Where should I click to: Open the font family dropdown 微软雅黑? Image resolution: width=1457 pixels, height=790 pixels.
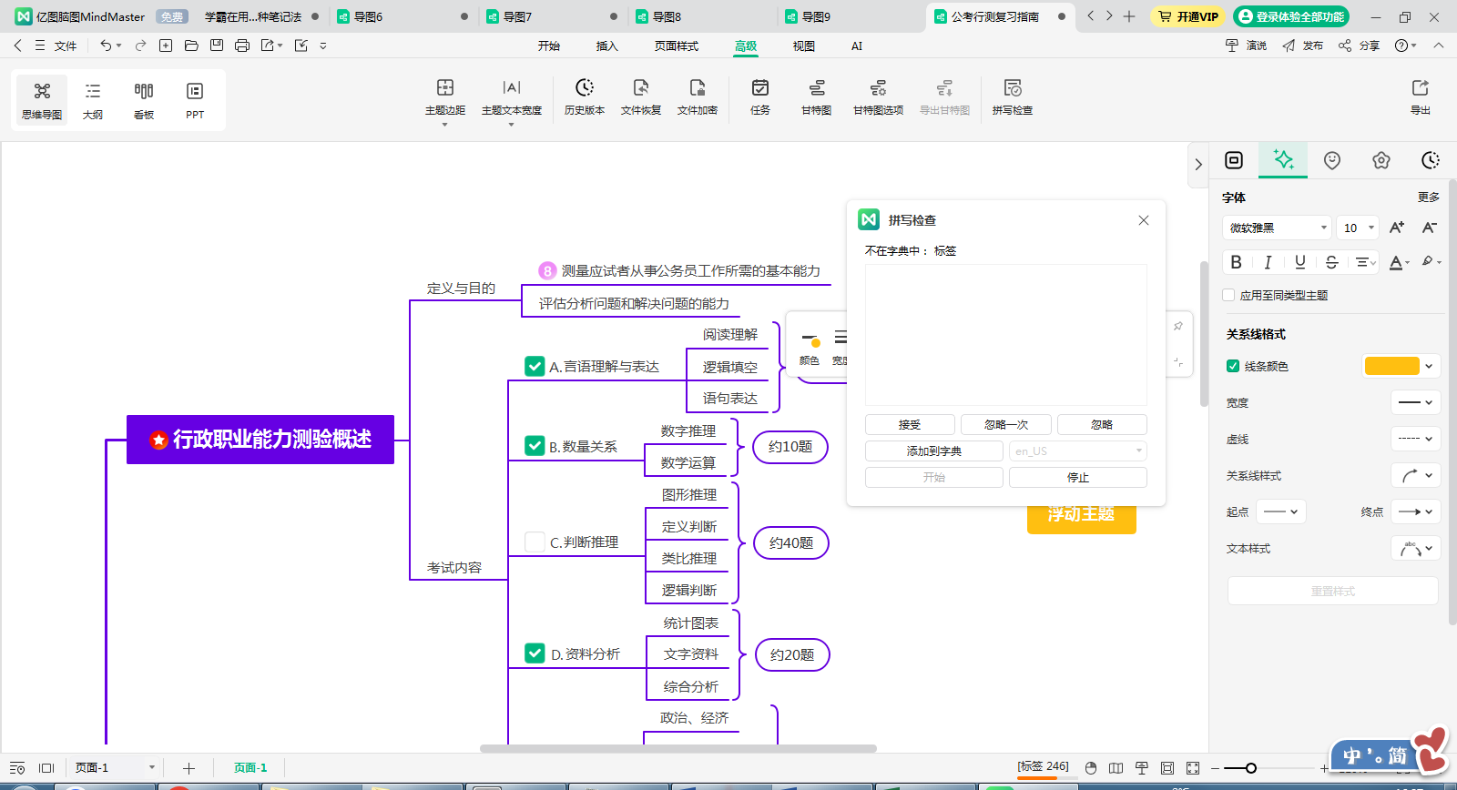1277,228
